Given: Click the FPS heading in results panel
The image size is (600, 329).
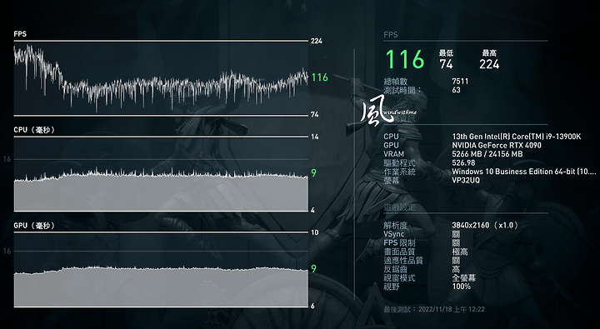Looking at the screenshot, I should [391, 34].
